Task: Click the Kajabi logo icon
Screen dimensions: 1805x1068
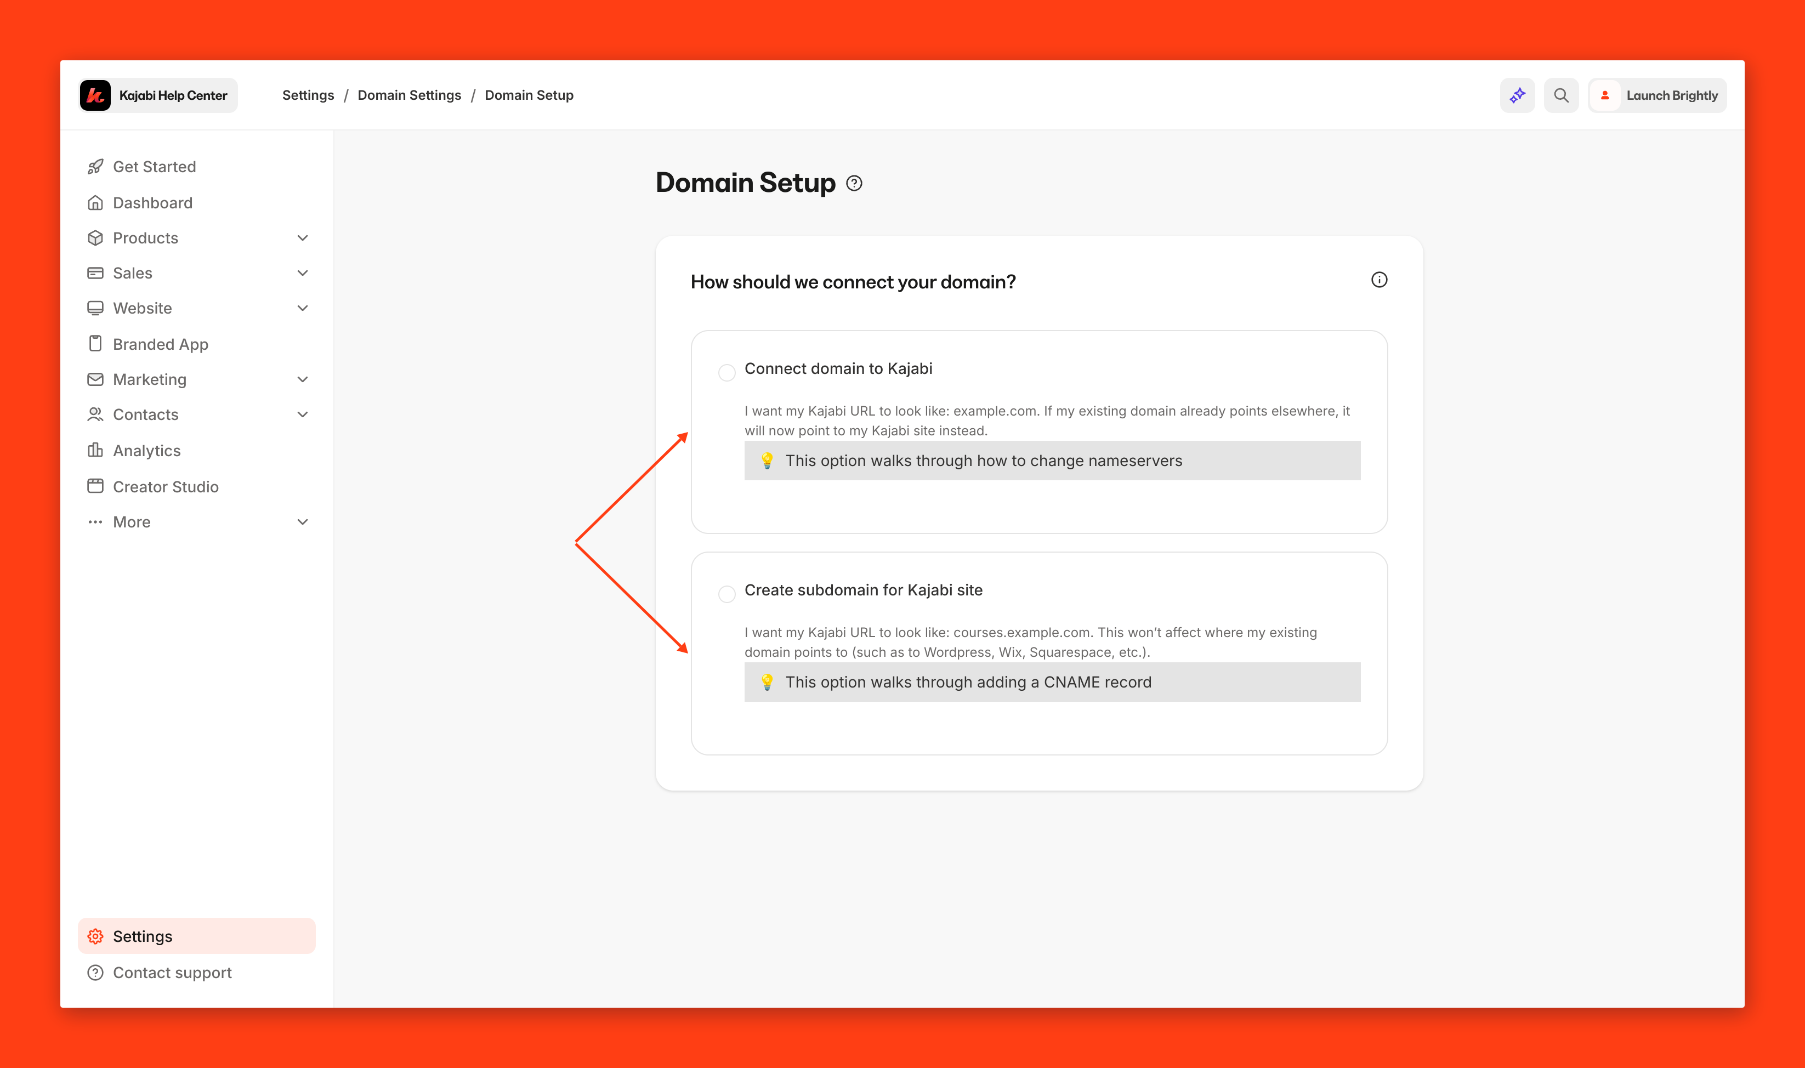Action: [95, 95]
